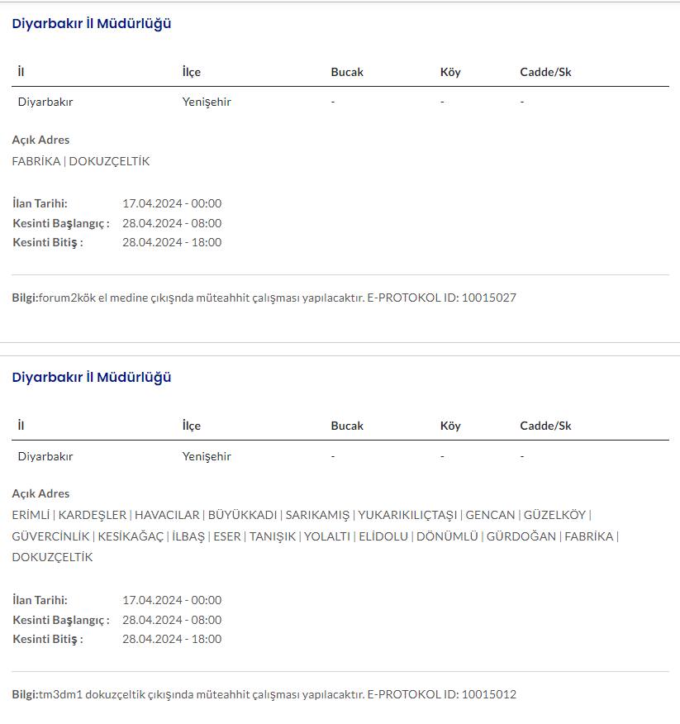Click TANIŞIK neighborhood name
680x724 pixels.
pos(272,536)
